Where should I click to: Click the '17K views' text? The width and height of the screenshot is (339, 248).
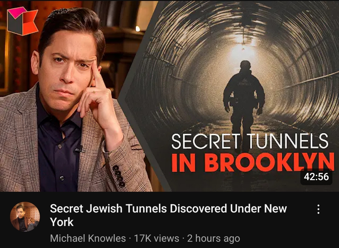(157, 239)
